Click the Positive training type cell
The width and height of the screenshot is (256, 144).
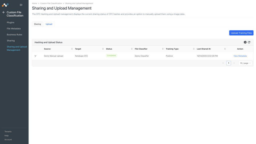(x=169, y=56)
